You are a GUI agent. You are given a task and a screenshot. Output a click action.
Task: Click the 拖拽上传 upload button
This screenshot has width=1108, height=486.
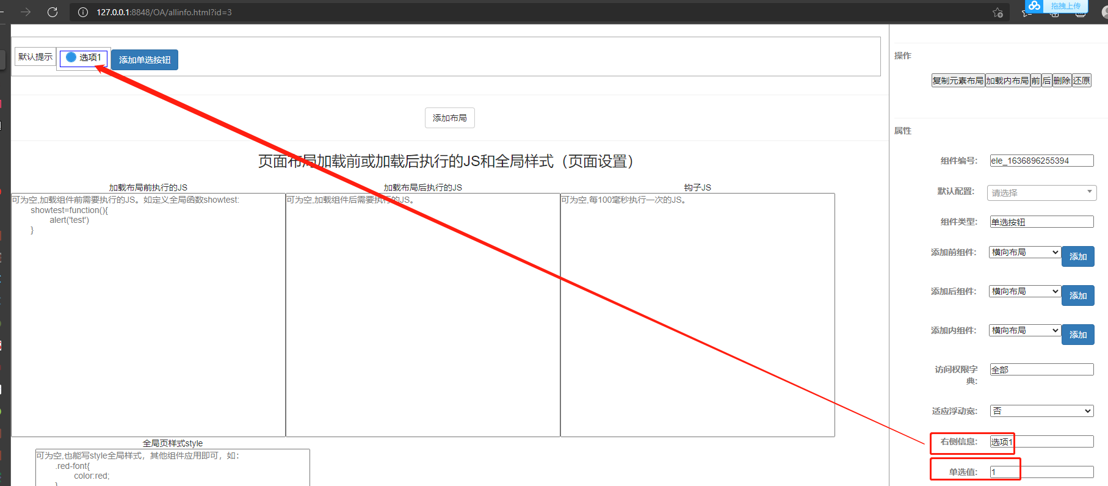click(x=1065, y=5)
